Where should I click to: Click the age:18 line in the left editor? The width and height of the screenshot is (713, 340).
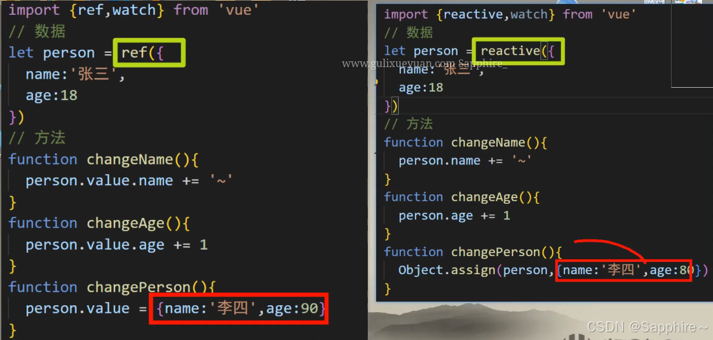(51, 95)
